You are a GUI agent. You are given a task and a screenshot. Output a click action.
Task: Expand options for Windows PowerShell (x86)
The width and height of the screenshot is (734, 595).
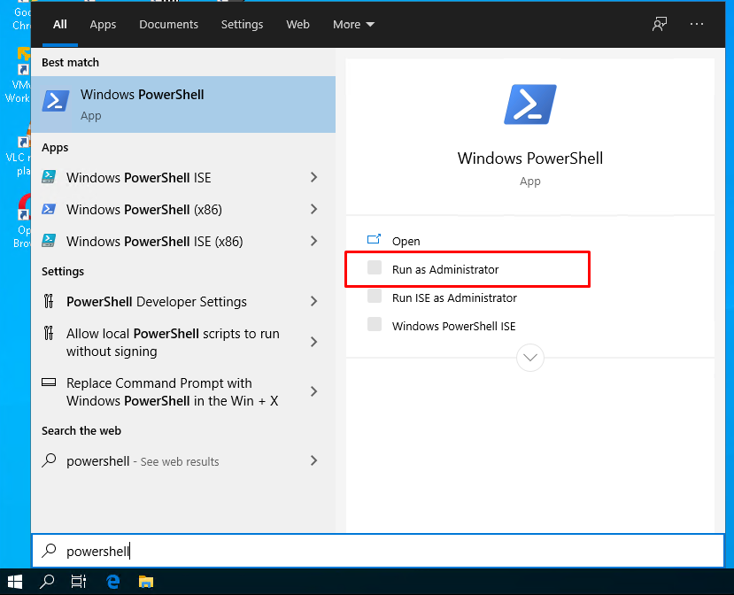[x=314, y=209]
